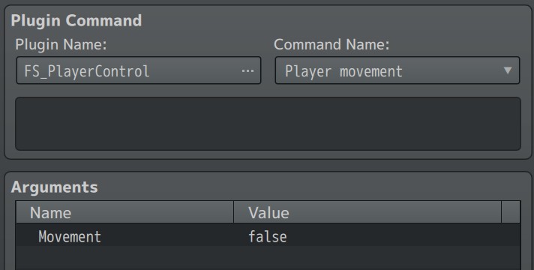Sort arguments by the Name column header

pos(124,212)
